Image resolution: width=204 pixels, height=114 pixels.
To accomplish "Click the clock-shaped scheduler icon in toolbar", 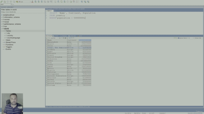I will (68, 2).
